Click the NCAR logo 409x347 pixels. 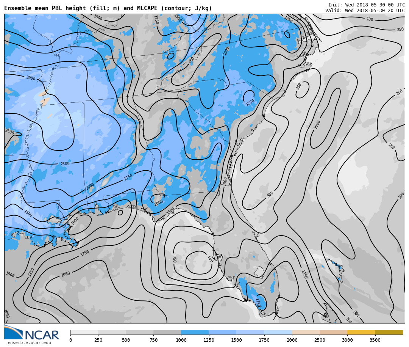[x=32, y=332]
